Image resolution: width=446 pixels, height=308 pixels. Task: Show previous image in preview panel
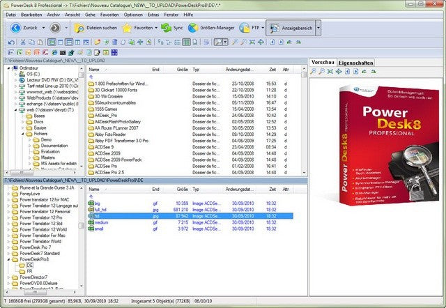coord(347,72)
